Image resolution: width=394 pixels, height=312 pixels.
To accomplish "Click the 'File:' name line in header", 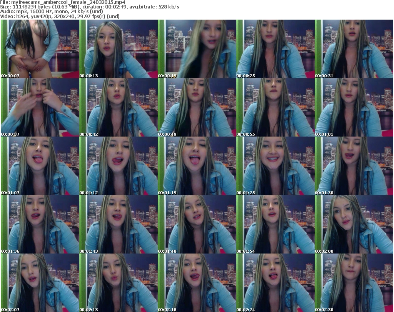I will 63,2.
